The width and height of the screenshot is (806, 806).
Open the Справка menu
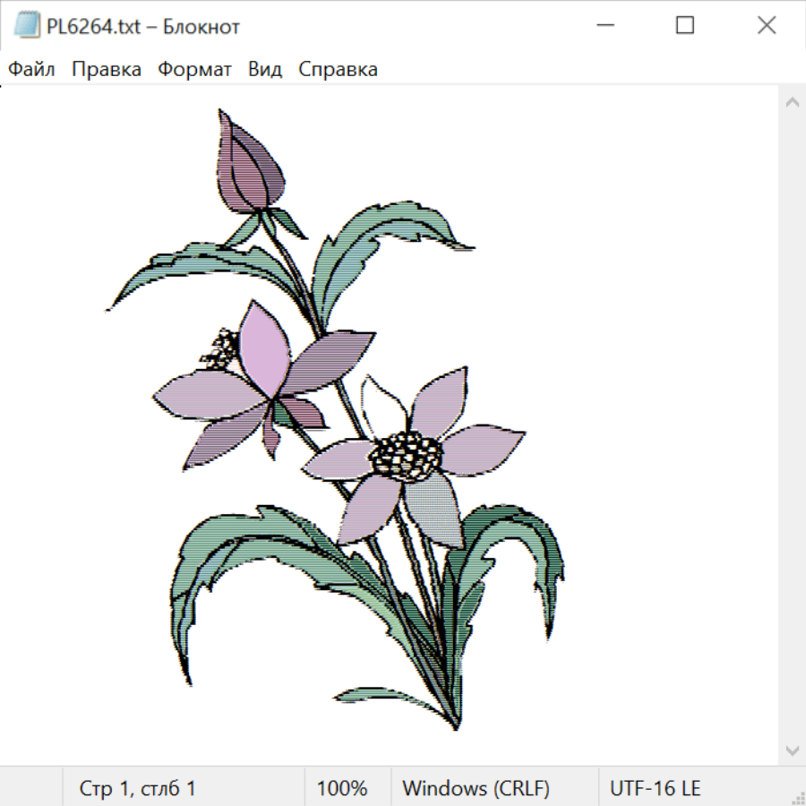[338, 70]
